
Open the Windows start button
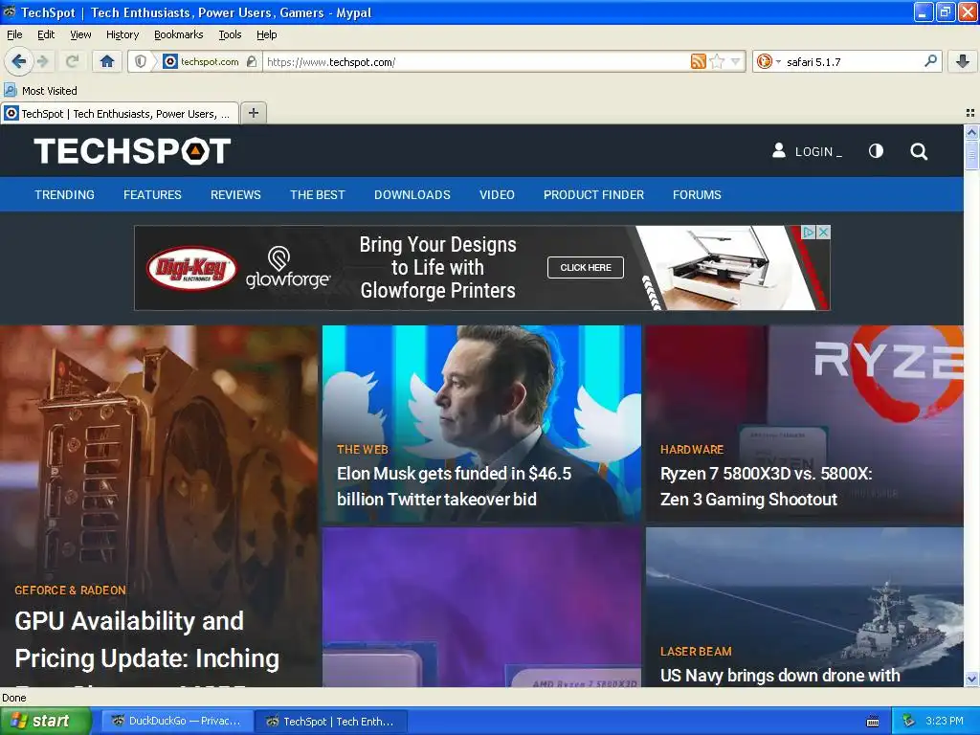pyautogui.click(x=46, y=721)
